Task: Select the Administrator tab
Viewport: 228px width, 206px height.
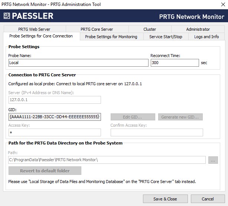Action: click(x=198, y=29)
